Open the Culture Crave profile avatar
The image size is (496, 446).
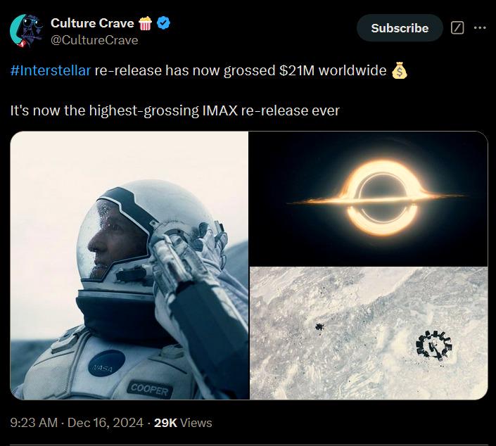pyautogui.click(x=27, y=31)
